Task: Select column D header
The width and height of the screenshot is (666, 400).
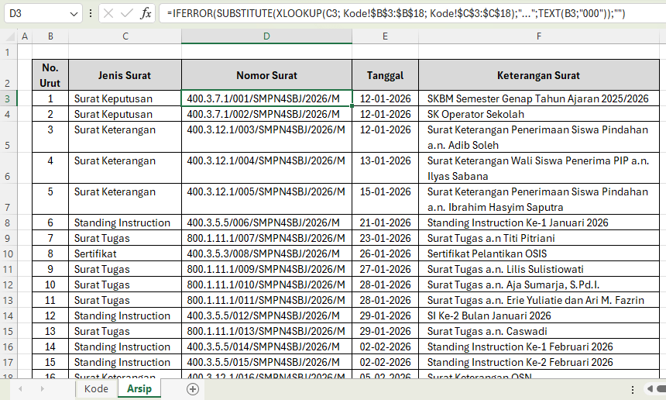Action: (x=266, y=36)
